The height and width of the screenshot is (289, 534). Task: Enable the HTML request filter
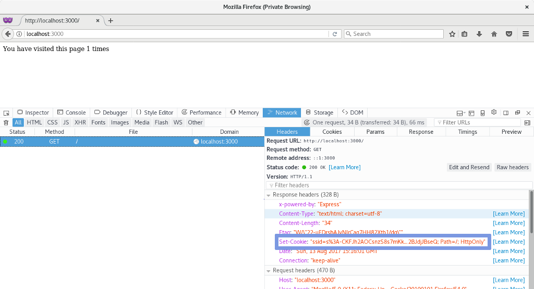34,122
